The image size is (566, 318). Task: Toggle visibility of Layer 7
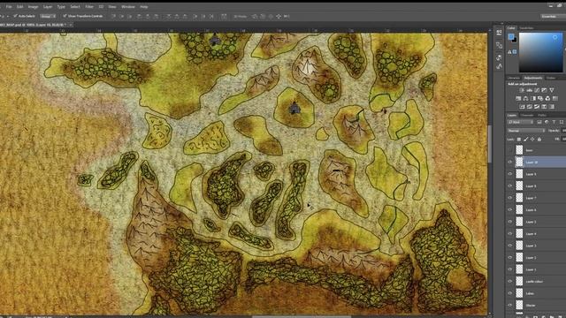click(x=509, y=198)
